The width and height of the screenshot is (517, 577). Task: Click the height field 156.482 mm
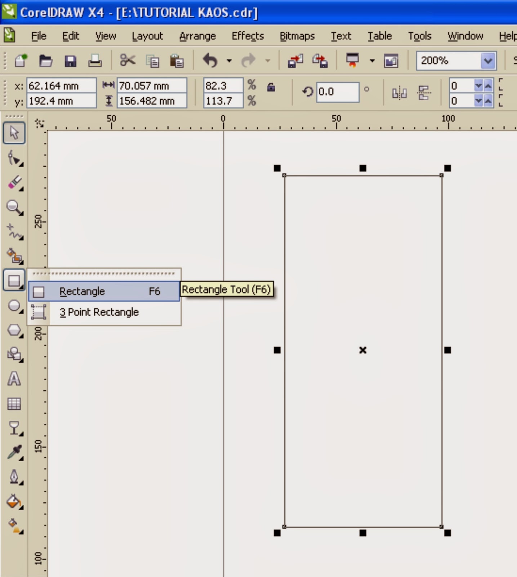(x=152, y=101)
